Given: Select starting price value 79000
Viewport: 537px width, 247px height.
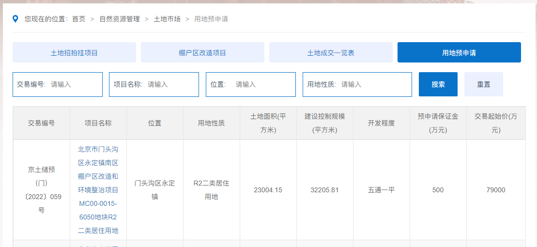Looking at the screenshot, I should coord(496,190).
